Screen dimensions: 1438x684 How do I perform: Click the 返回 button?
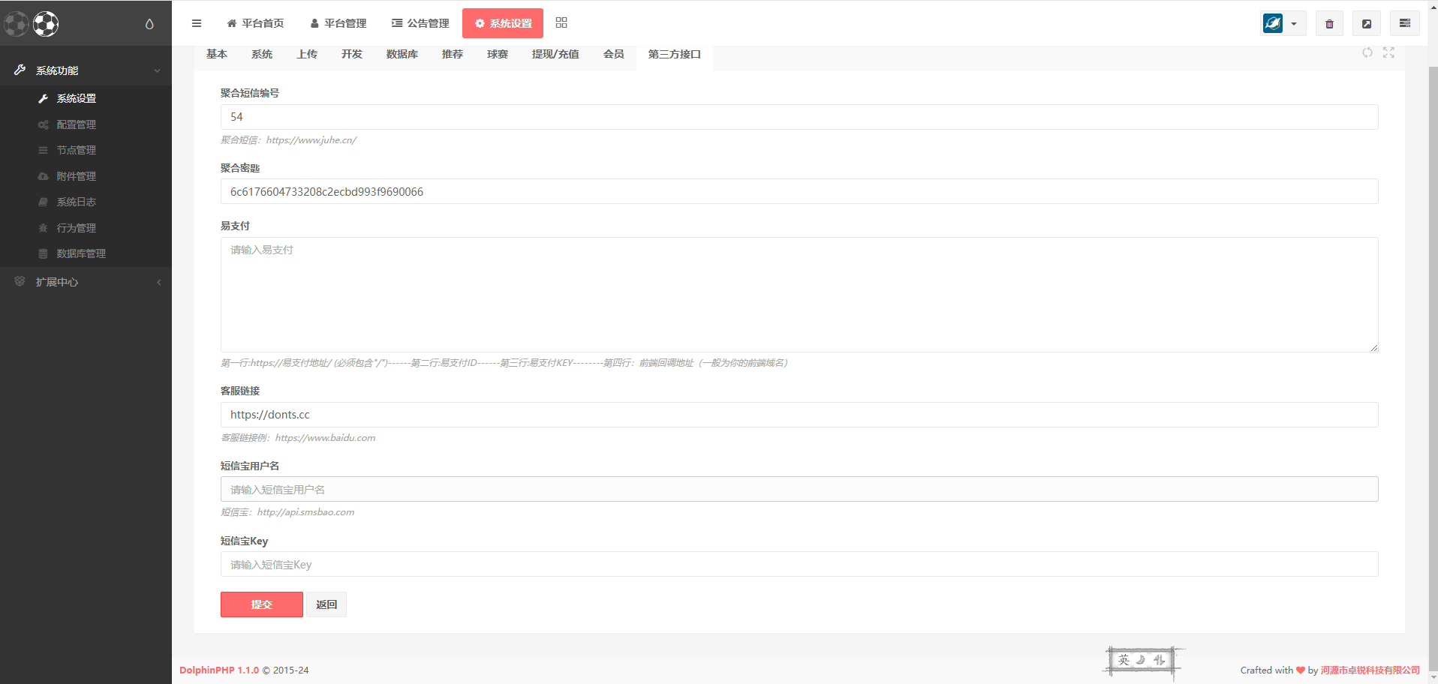(x=326, y=604)
